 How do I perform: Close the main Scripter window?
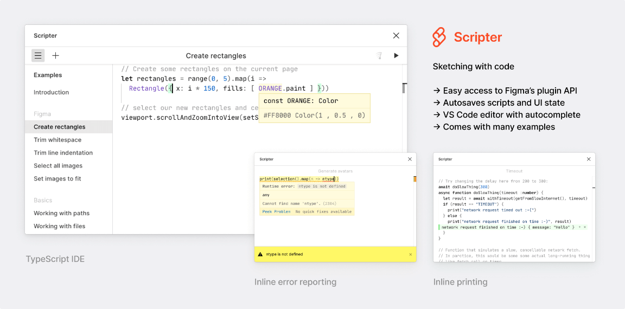click(x=396, y=36)
